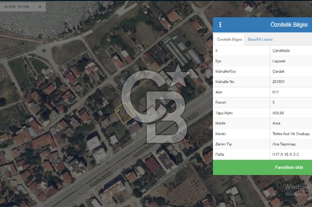Click the zoom level value 18
Screen dimensions: 312x207
pos(40,7)
